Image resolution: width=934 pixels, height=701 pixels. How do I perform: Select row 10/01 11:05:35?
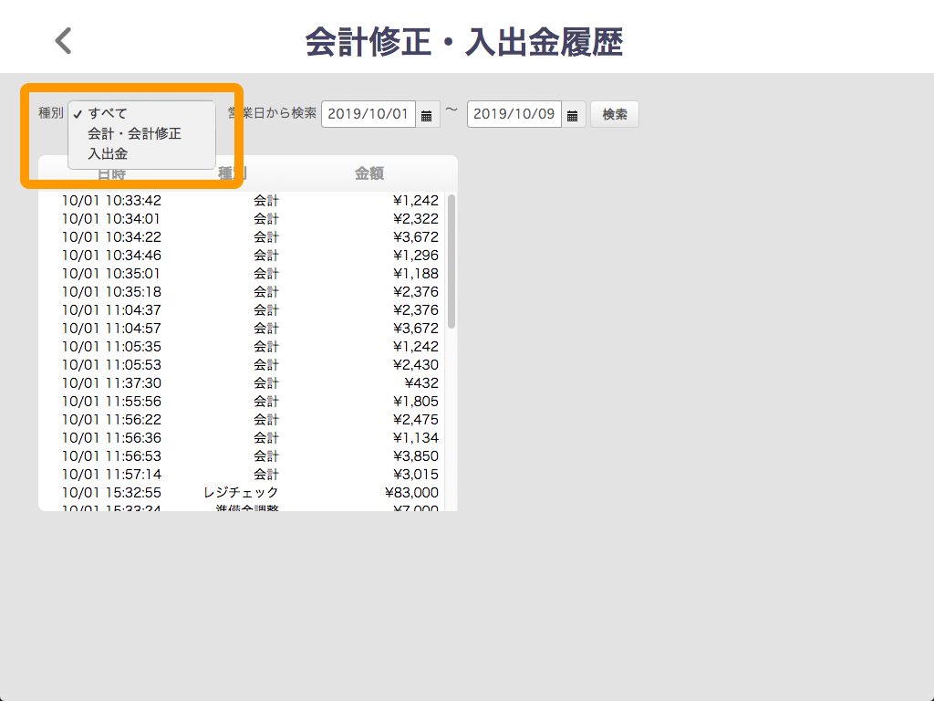tap(241, 347)
